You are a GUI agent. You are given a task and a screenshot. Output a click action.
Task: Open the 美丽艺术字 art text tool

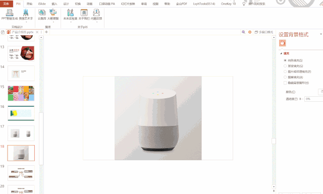[26, 14]
